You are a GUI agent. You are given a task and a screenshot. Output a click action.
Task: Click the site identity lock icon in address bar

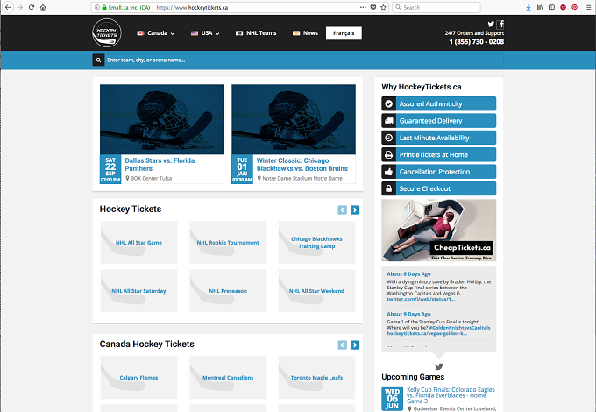pyautogui.click(x=104, y=7)
